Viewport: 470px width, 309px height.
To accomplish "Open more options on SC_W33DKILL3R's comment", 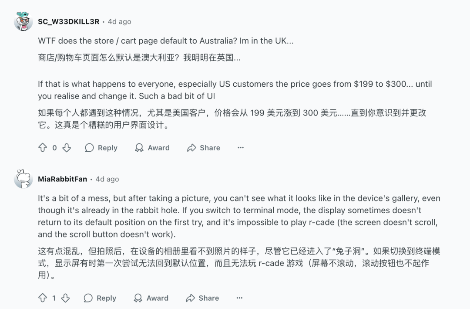I will 241,148.
